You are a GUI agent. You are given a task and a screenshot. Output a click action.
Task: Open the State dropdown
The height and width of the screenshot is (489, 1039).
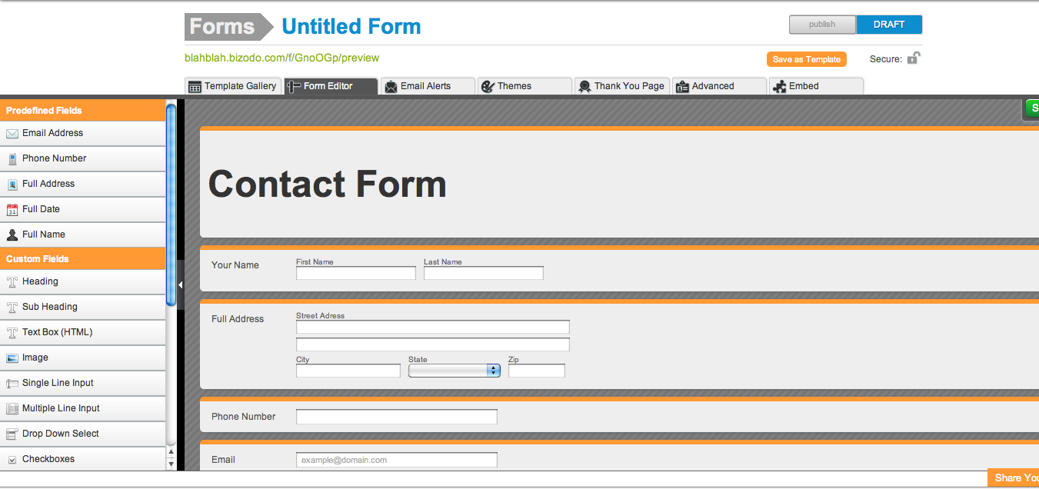pyautogui.click(x=455, y=371)
